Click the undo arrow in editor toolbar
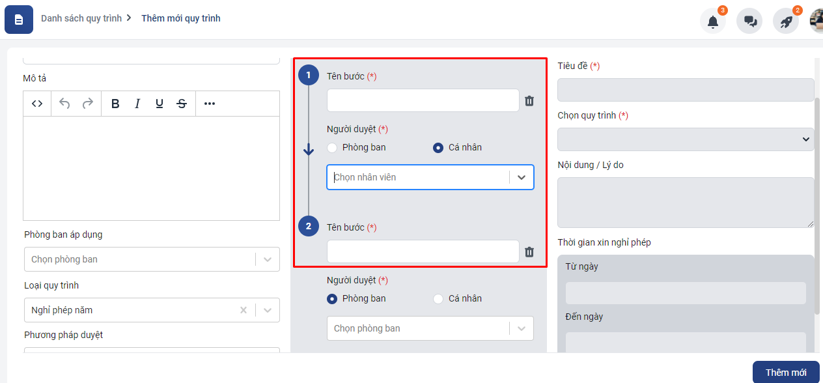Screen dimensions: 823x383 [64, 104]
